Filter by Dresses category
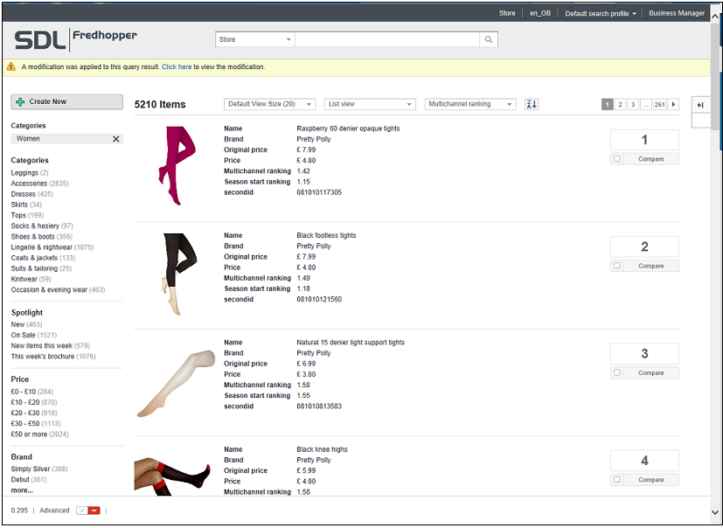The image size is (723, 528). click(32, 194)
